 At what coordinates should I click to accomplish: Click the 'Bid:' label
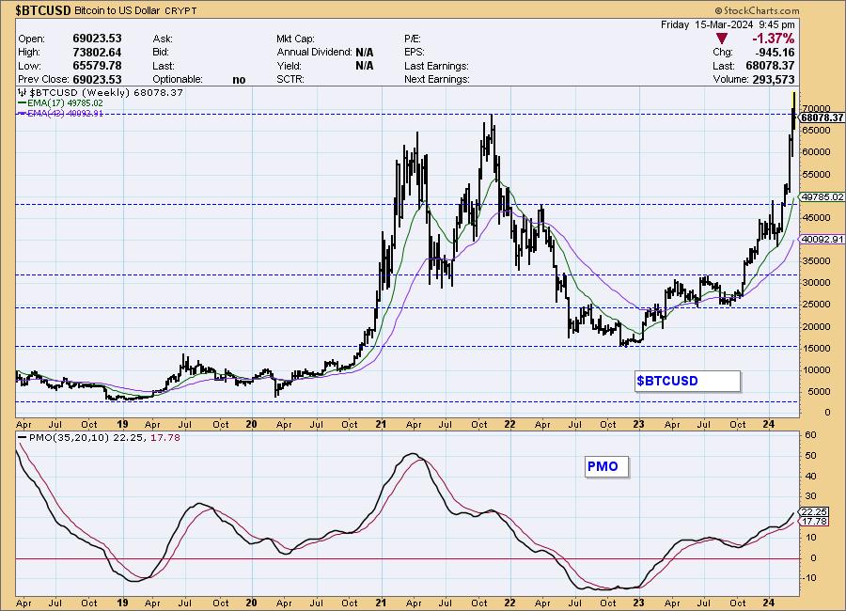[x=161, y=53]
